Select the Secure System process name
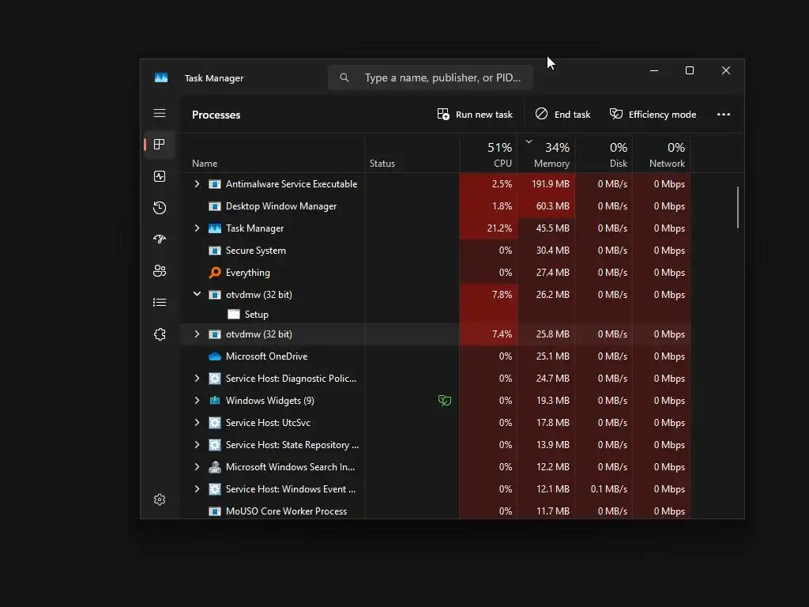Viewport: 809px width, 607px height. click(x=255, y=251)
